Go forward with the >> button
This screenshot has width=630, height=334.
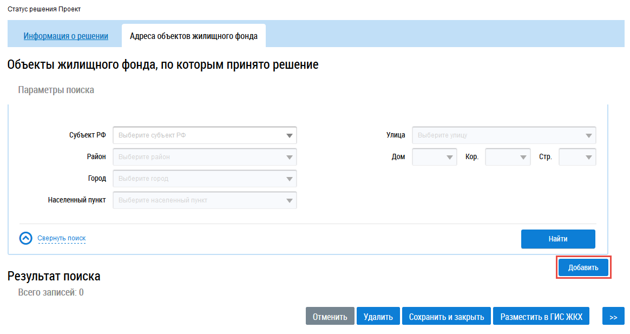tap(613, 317)
